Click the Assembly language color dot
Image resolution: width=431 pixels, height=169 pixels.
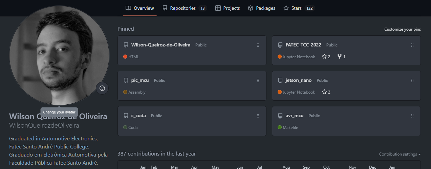[125, 92]
